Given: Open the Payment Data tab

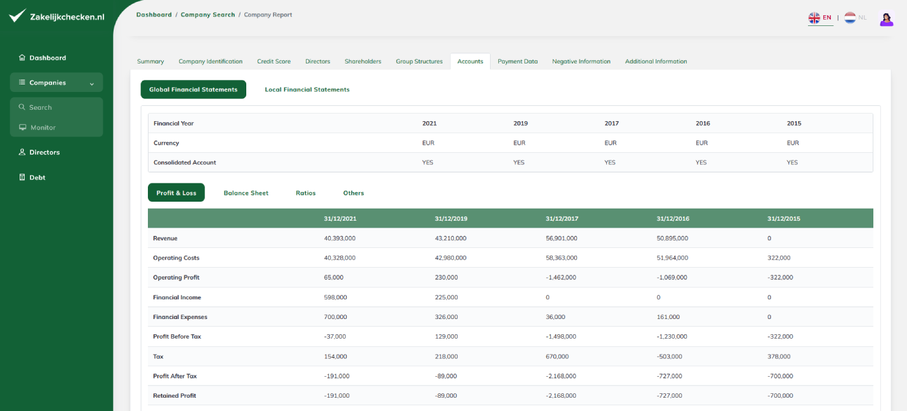Looking at the screenshot, I should (x=518, y=62).
